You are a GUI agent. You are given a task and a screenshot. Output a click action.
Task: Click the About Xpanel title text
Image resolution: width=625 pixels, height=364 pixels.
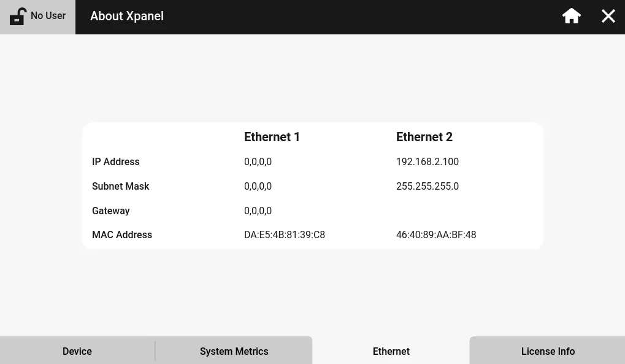tap(127, 17)
